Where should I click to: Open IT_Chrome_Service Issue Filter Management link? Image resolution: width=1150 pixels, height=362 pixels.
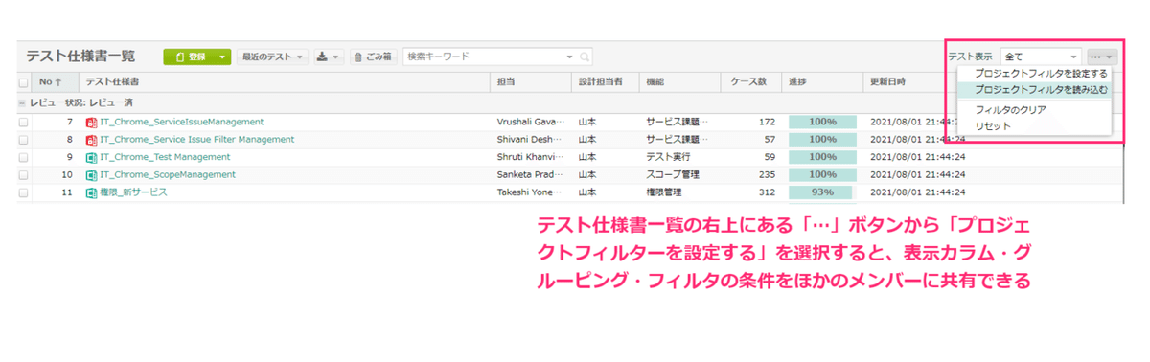click(x=196, y=140)
